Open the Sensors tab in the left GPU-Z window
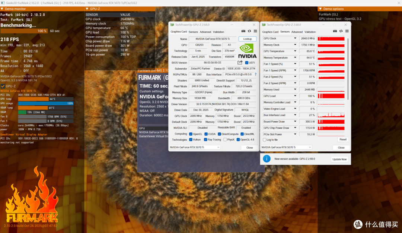Viewport: 402px width, 233px height. click(x=193, y=32)
